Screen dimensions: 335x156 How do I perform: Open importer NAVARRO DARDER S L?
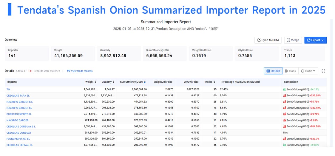(x=20, y=102)
